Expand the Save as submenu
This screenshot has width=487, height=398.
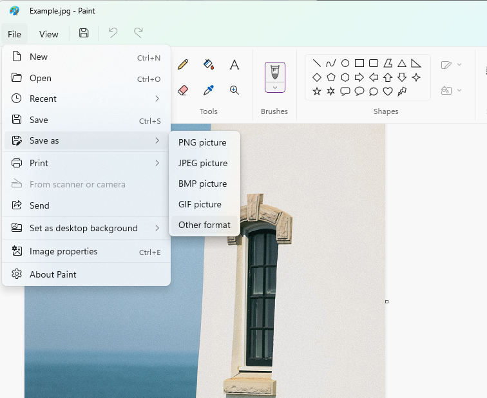click(86, 140)
